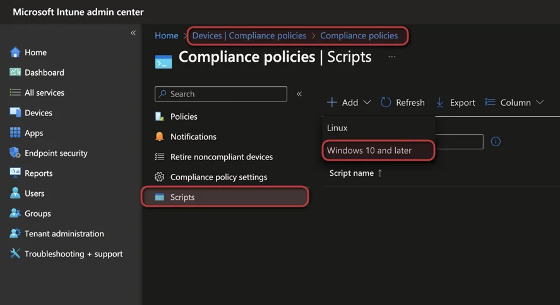
Task: Select the Devices monitor icon
Action: pos(15,112)
